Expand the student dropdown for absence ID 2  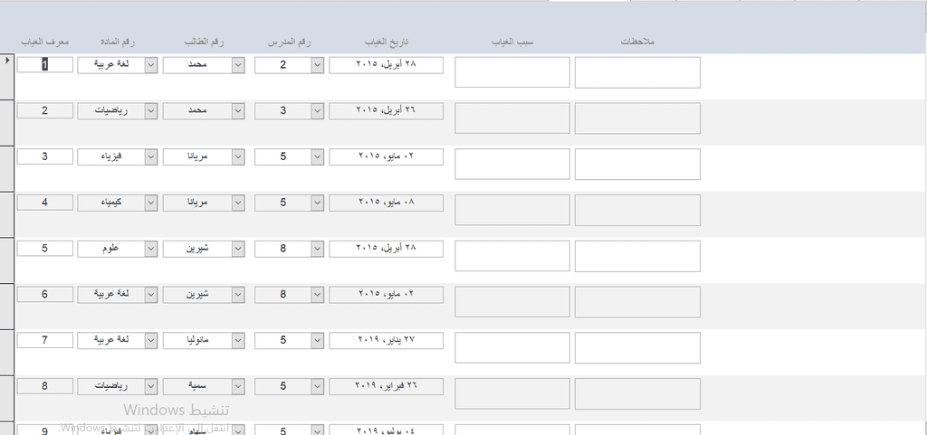coord(237,110)
